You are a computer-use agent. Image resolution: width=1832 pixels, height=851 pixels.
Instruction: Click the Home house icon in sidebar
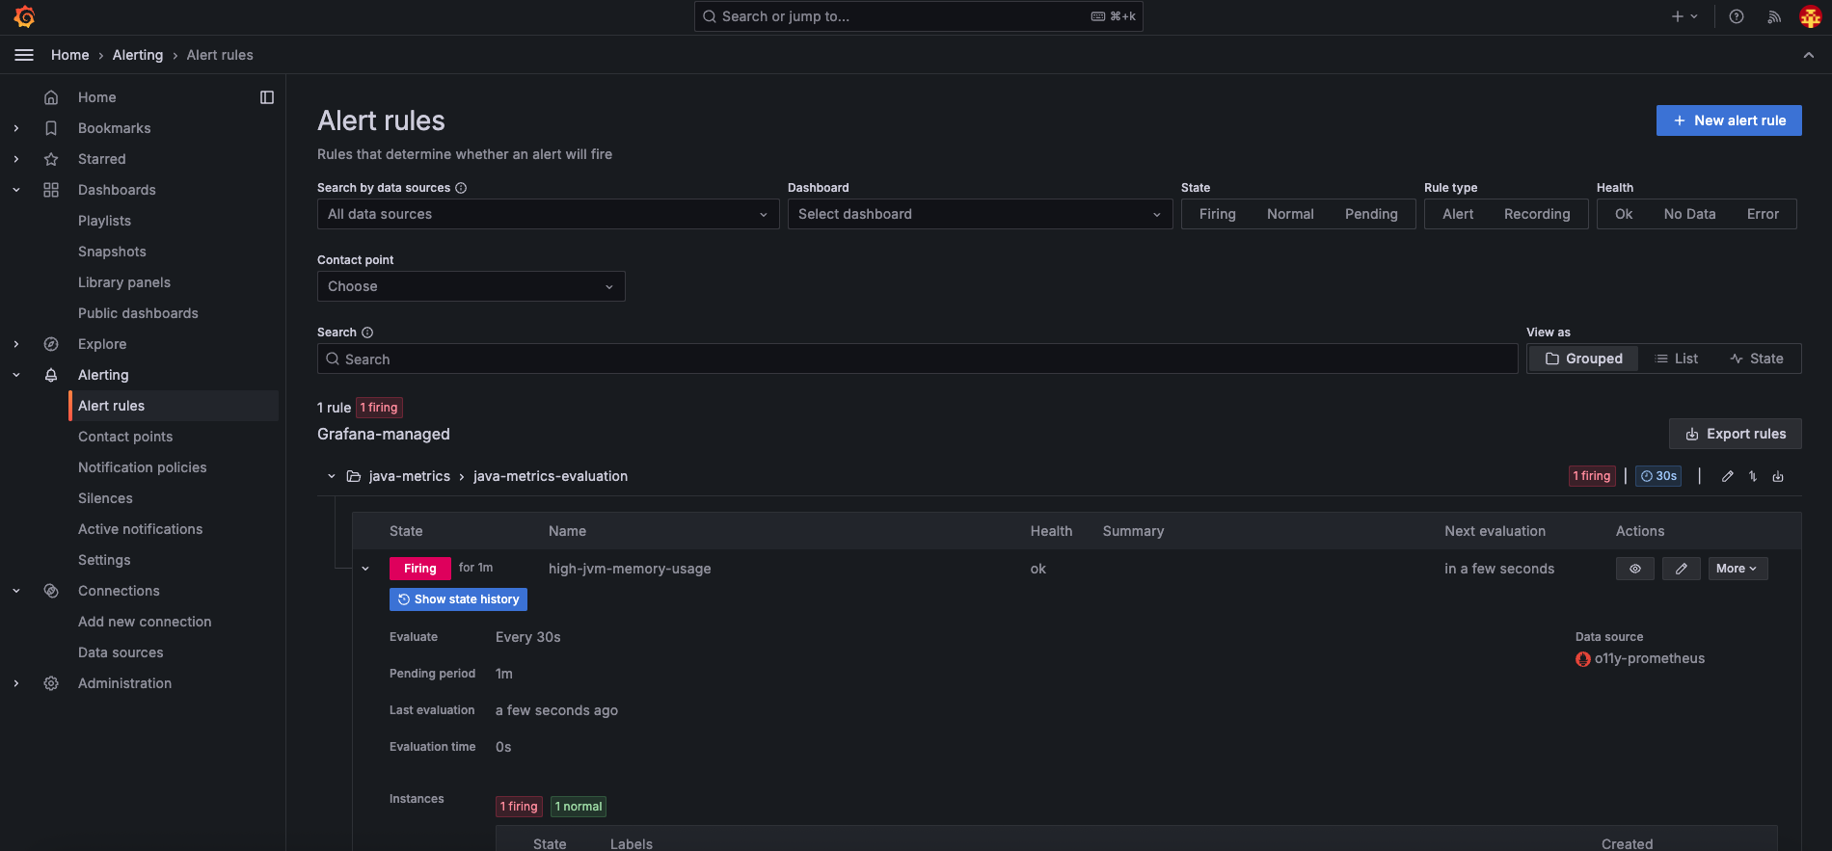click(x=51, y=97)
